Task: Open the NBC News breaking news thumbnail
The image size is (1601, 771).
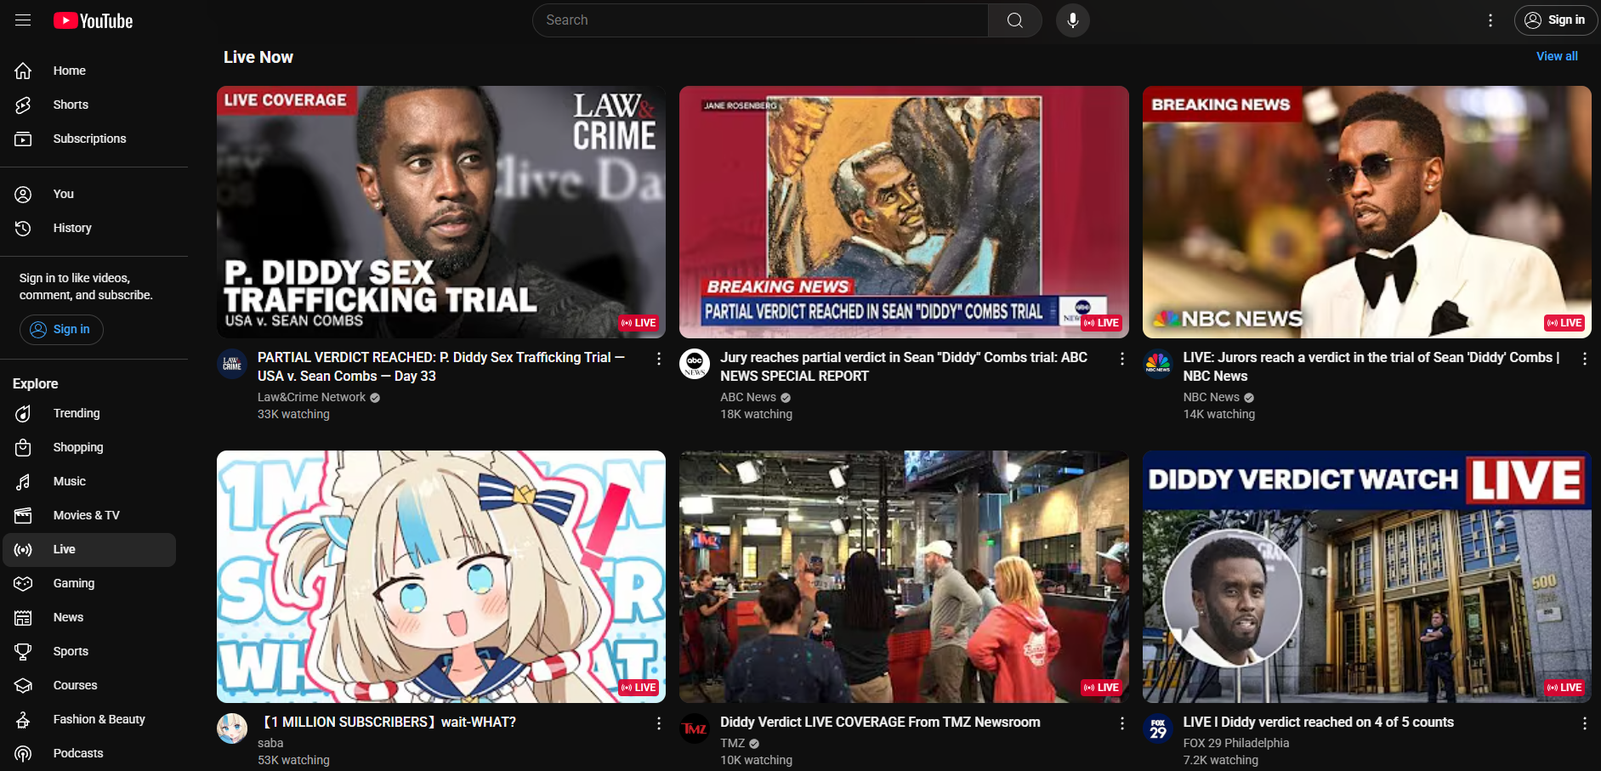Action: click(x=1366, y=212)
